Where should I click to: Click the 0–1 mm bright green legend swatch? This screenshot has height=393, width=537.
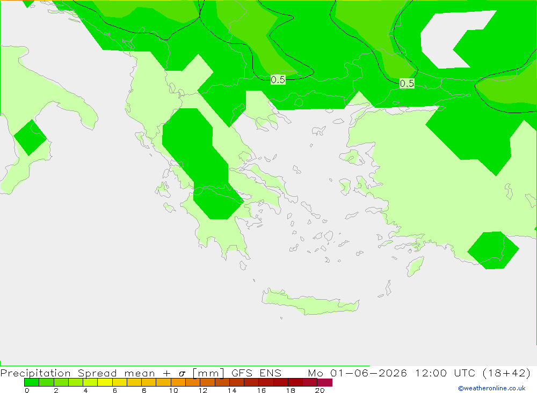tap(32, 382)
